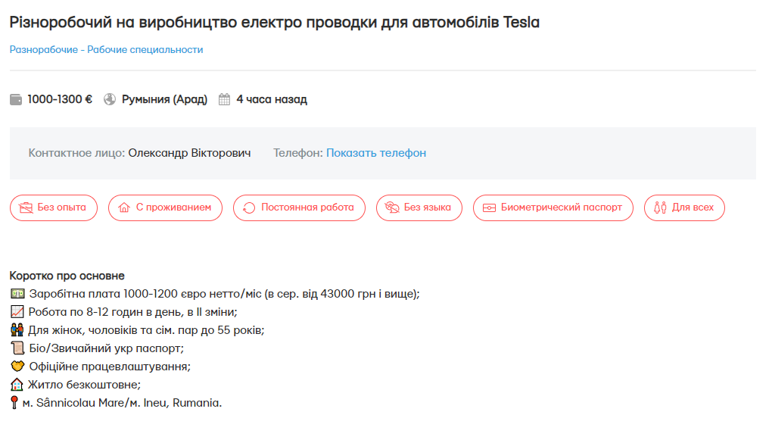Open the Разнорабочие - Рабочие специальности category link
The image size is (772, 440).
pyautogui.click(x=106, y=50)
